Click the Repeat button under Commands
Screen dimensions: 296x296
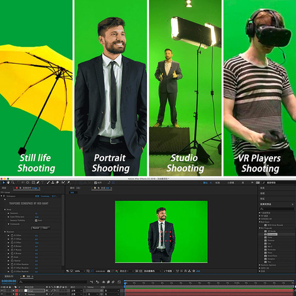(36, 228)
